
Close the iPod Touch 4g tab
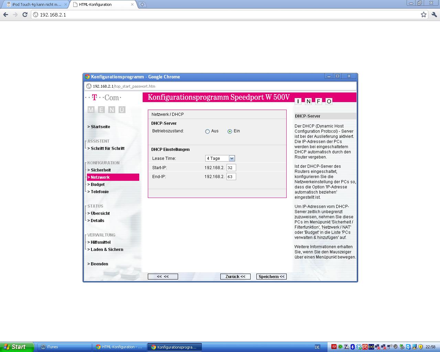[x=66, y=4]
